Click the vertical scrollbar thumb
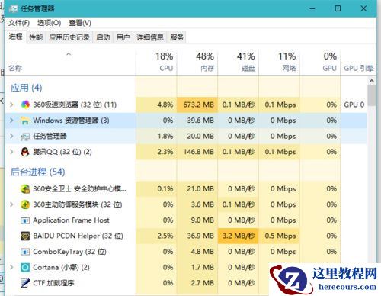 point(372,95)
